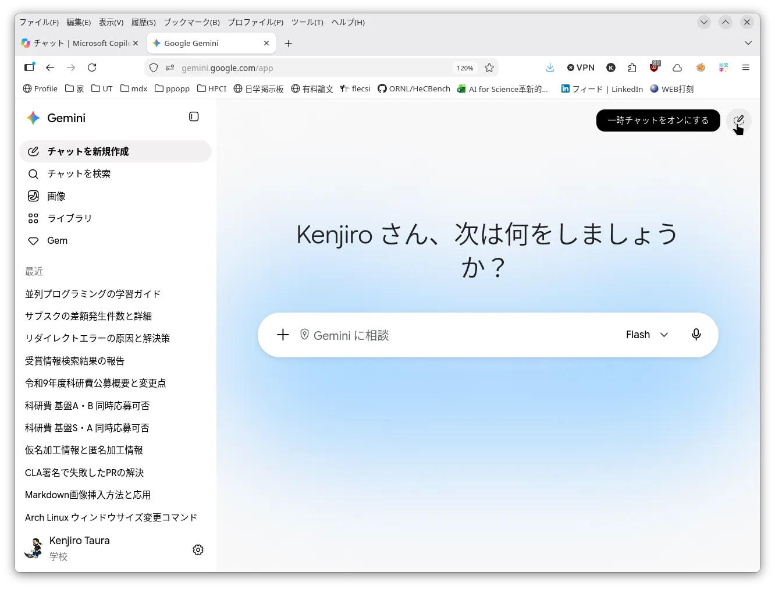Open the ツール(T) menu
This screenshot has height=589, width=775.
[x=307, y=22]
